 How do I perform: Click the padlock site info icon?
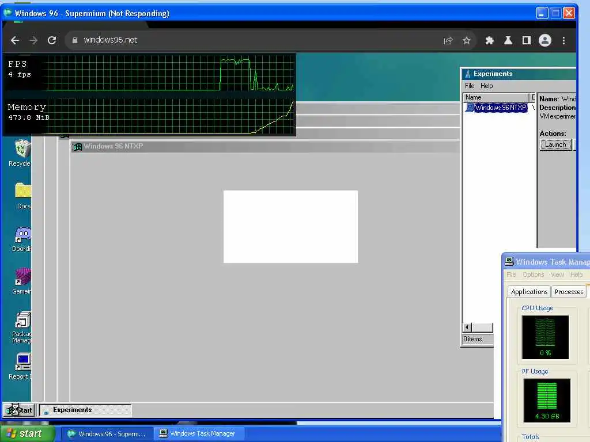tap(75, 40)
